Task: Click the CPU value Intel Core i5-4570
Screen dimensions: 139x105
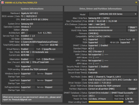Action: 34,19
